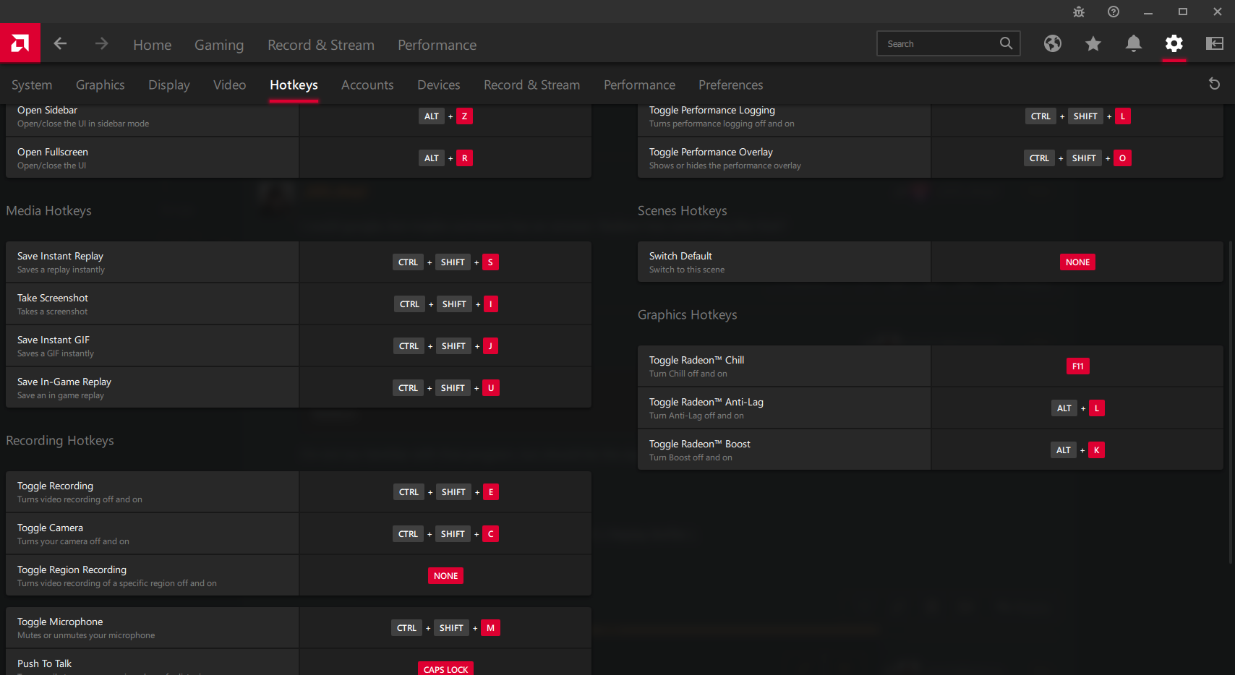Go back with the left arrow icon
The height and width of the screenshot is (675, 1235).
(61, 44)
